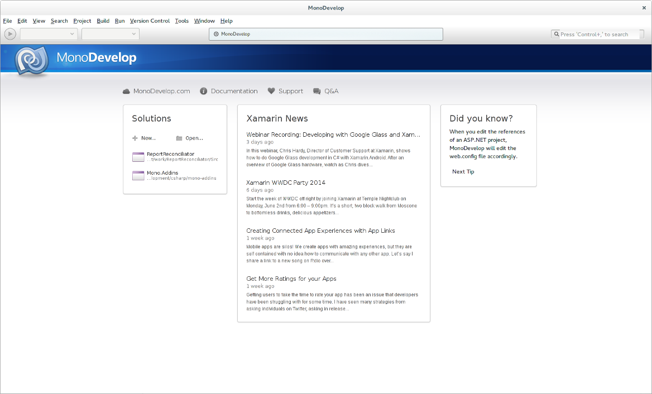Screen dimensions: 652x394
Task: Click the '3 days ago' timestamp
Action: coord(260,142)
